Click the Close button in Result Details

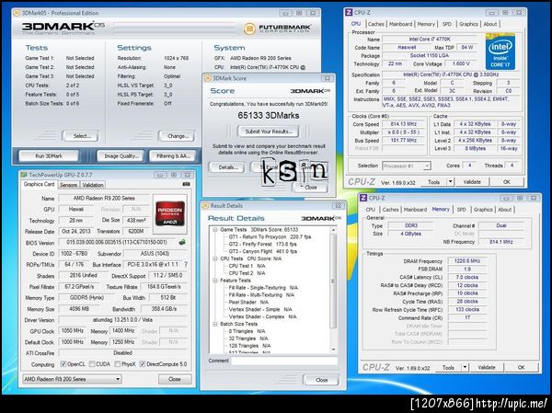point(322,380)
